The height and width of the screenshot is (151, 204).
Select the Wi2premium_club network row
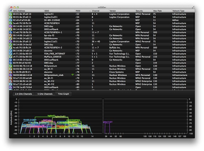point(102,75)
